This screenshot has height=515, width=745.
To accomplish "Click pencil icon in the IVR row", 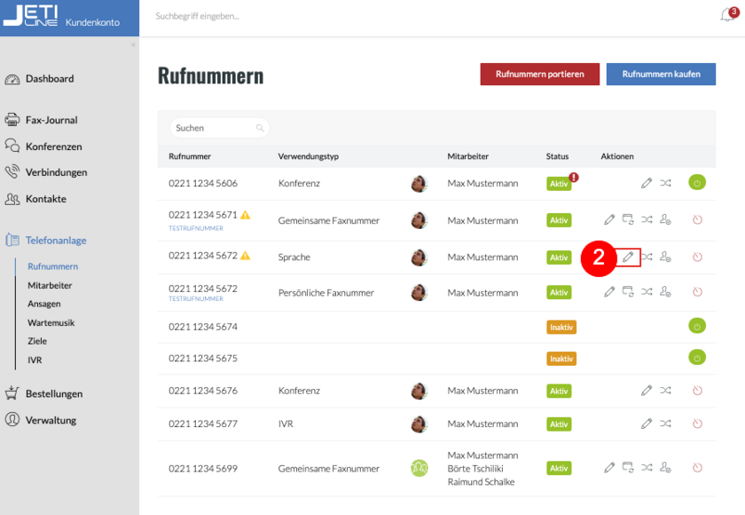I will pos(647,424).
